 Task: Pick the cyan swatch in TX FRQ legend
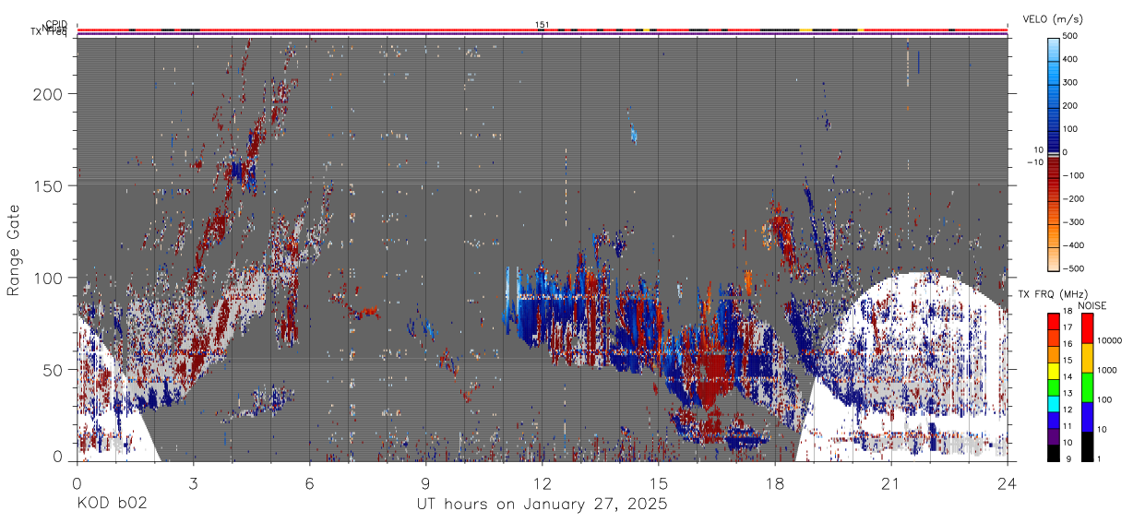tap(1053, 403)
